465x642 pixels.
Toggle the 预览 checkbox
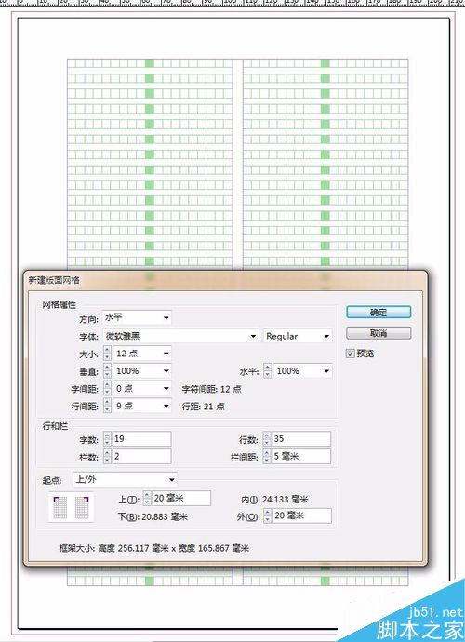click(x=350, y=354)
